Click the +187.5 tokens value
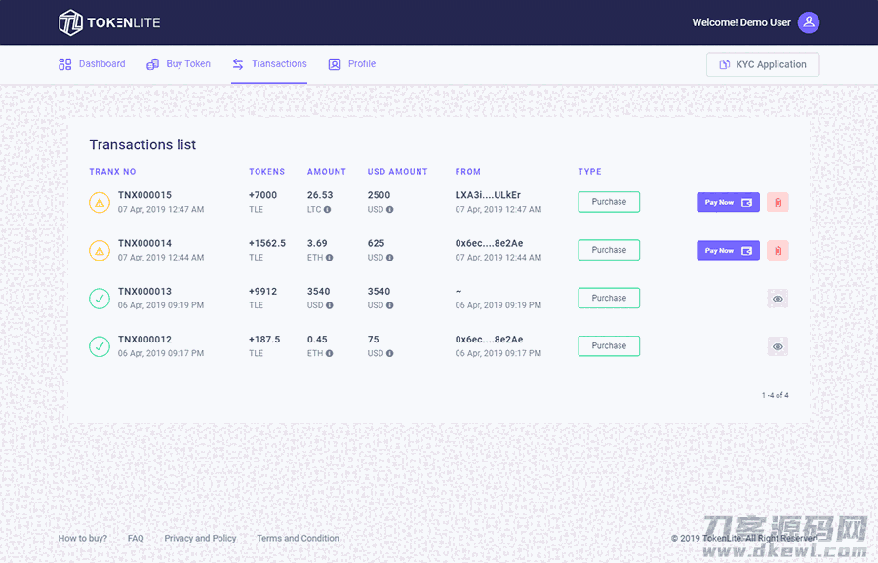The width and height of the screenshot is (878, 563). click(x=264, y=340)
